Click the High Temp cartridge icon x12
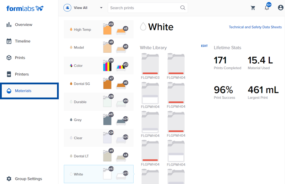 click(108, 29)
